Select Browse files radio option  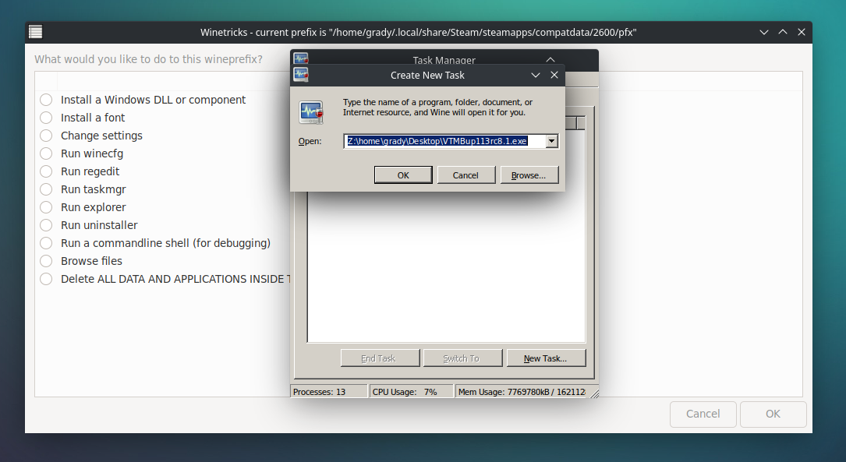46,261
